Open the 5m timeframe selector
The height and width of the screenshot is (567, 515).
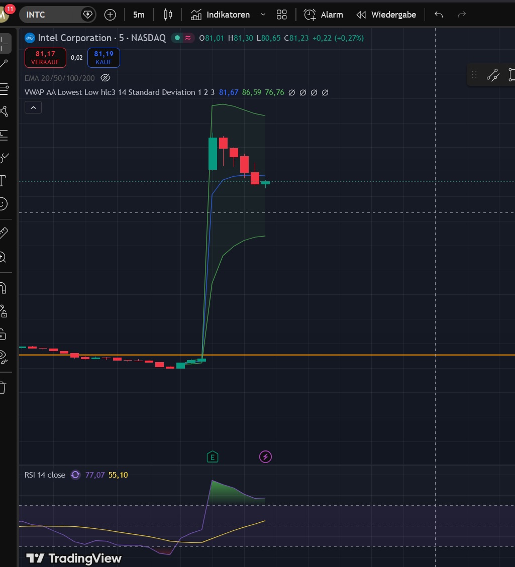139,15
